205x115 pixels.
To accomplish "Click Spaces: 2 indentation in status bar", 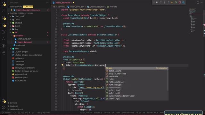I will point(98,113).
